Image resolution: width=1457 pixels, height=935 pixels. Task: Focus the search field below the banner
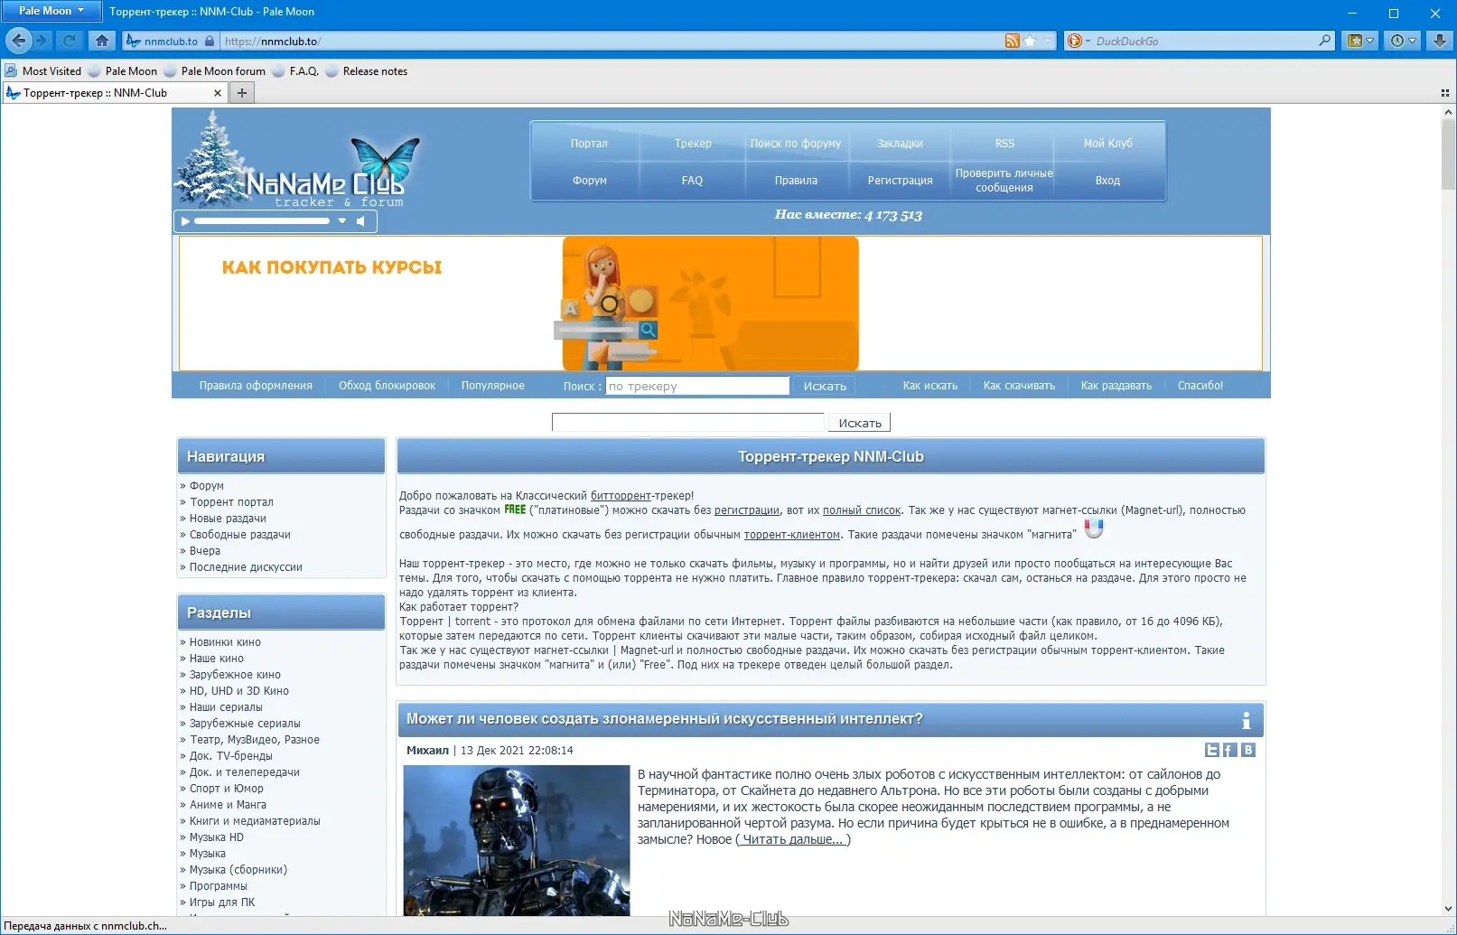687,423
